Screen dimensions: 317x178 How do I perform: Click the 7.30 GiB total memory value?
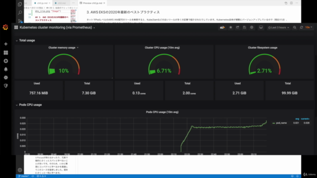89,93
